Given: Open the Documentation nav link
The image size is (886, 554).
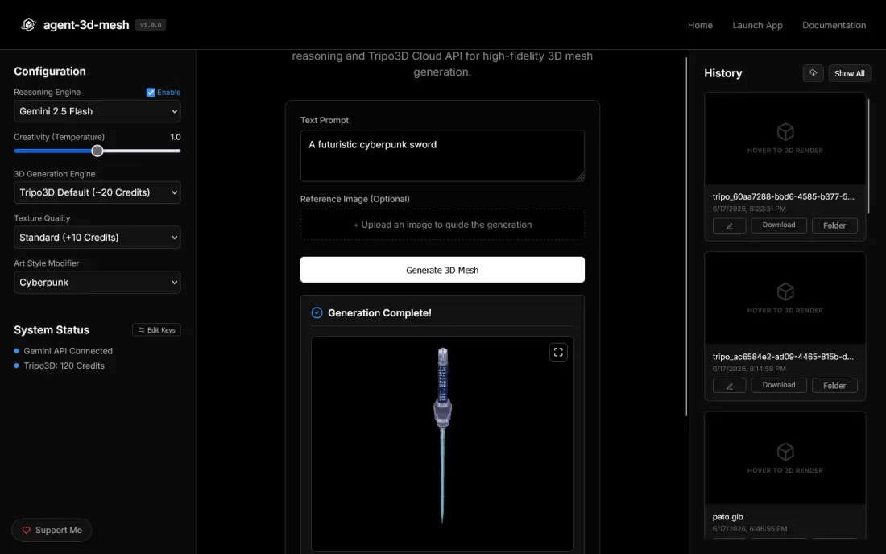Looking at the screenshot, I should pos(834,25).
